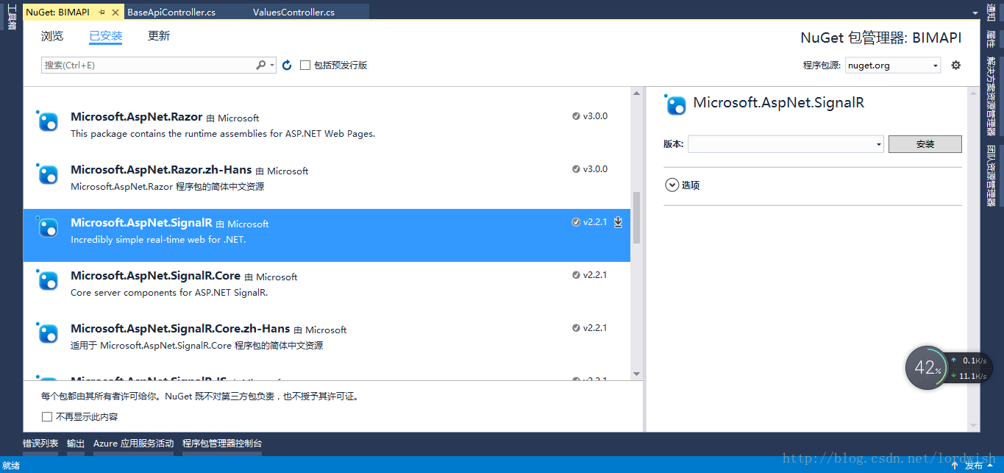Viewport: 1004px width, 473px height.
Task: Click the download arrow icon on Microsoft.AspNet.SignalR row
Action: [618, 221]
